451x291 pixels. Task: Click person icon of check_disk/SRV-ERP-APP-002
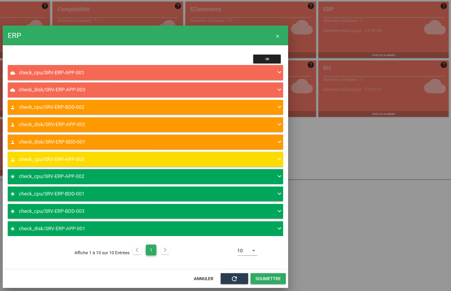[x=13, y=125]
